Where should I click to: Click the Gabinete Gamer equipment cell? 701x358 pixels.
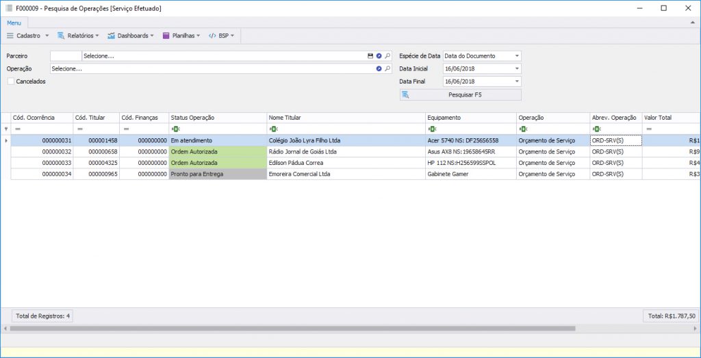coord(471,174)
